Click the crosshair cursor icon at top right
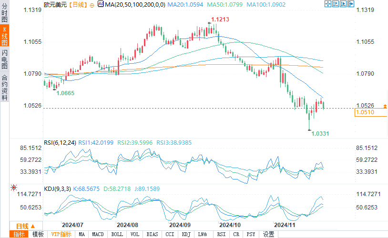Viewport: 388px width, 238px height. click(x=327, y=4)
